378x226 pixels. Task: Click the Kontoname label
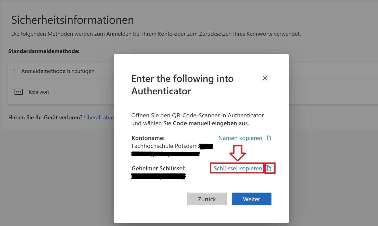(148, 138)
